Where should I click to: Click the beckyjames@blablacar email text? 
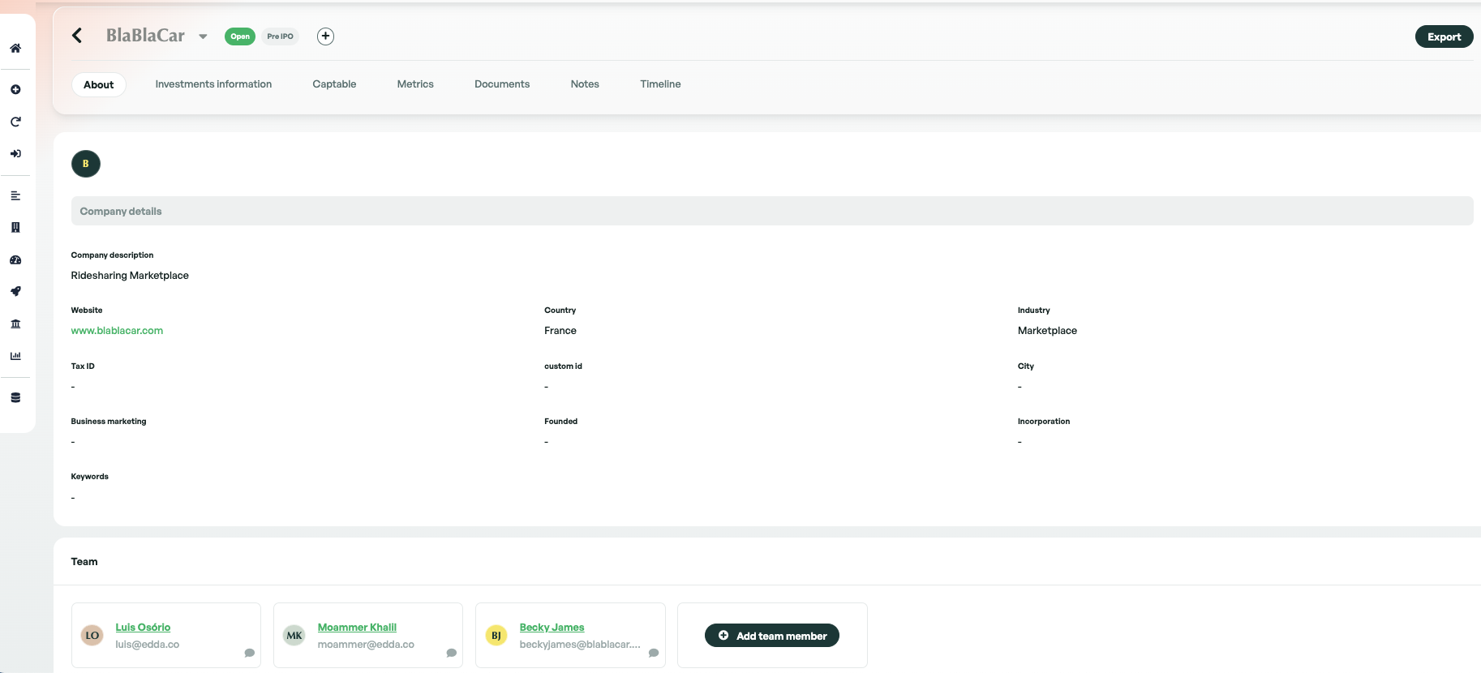coord(580,645)
